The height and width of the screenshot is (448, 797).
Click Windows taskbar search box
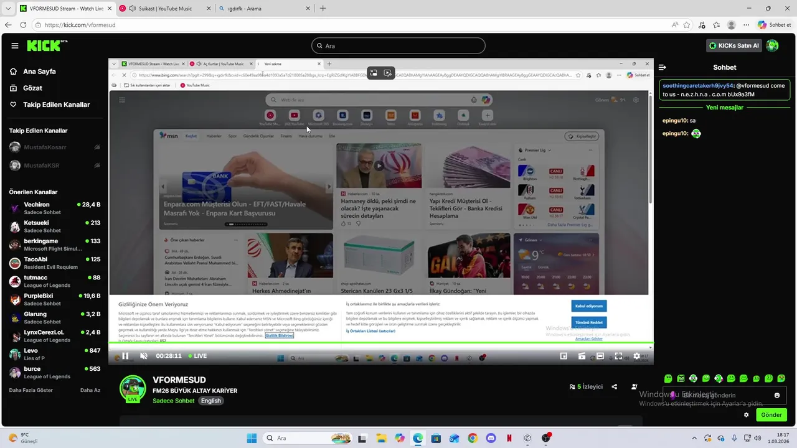tap(308, 438)
